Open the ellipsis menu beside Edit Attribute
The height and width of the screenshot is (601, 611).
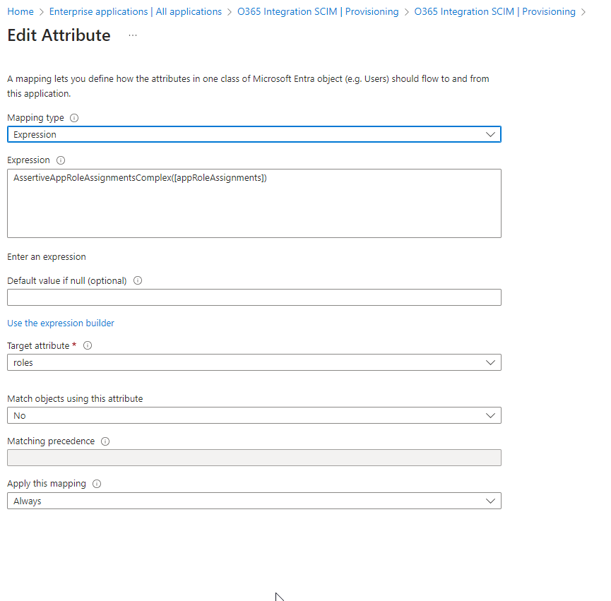(x=133, y=35)
